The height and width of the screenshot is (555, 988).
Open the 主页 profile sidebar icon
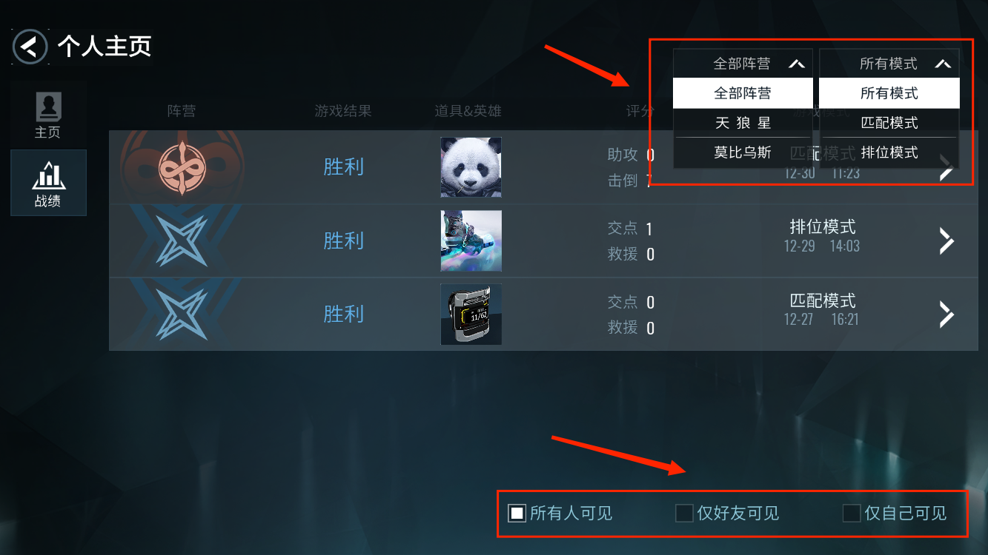tap(48, 115)
